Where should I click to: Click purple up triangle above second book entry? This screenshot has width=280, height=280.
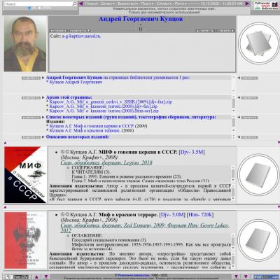tap(6, 207)
